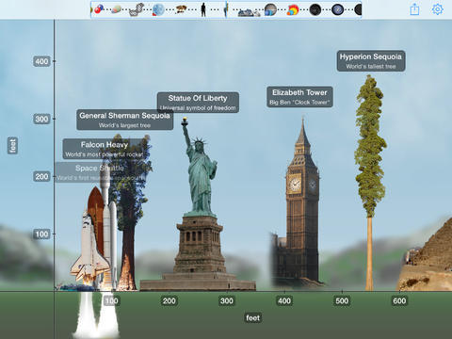Select the colorful stars scale icon

(292, 10)
